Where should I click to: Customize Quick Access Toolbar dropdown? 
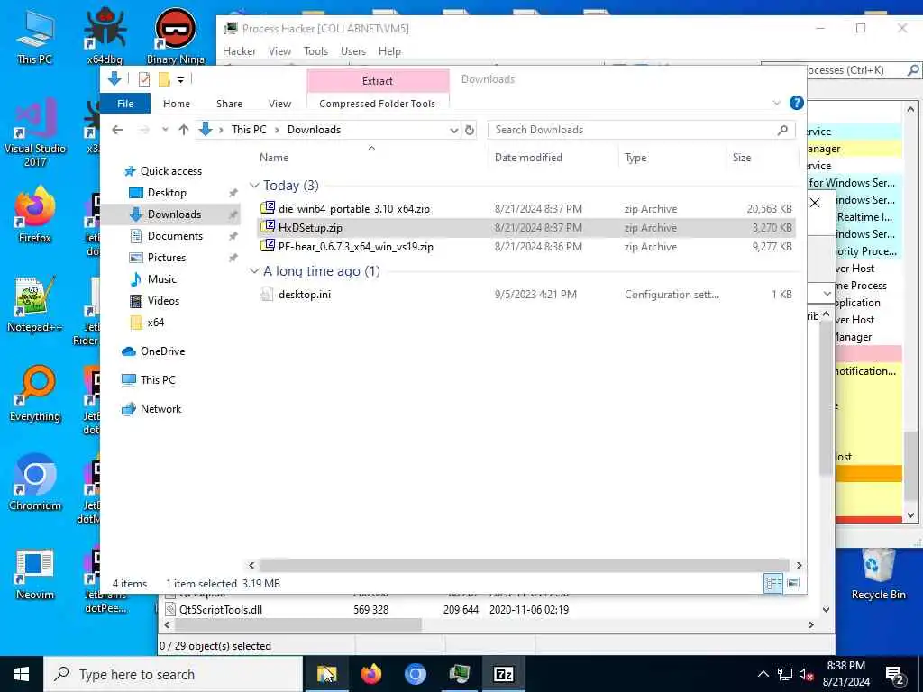point(180,79)
